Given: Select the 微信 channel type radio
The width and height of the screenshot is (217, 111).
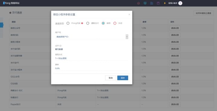Looking at the screenshot, I should pos(103,23).
